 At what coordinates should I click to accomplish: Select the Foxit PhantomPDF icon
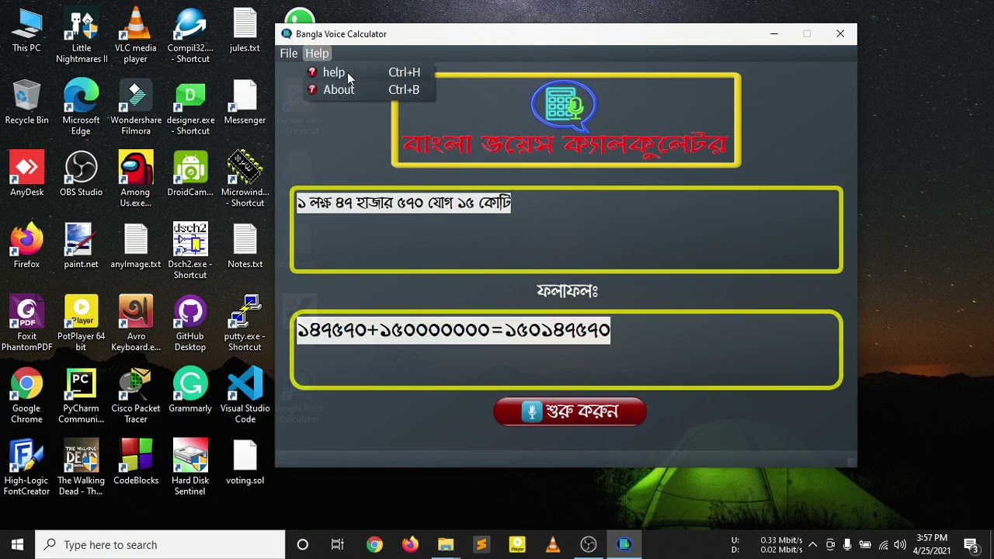tap(26, 325)
